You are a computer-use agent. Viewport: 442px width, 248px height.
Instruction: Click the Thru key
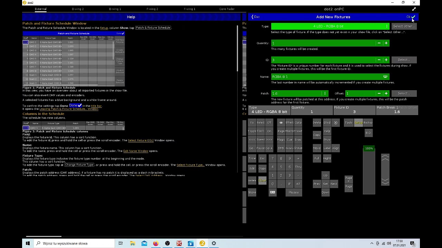click(x=298, y=167)
